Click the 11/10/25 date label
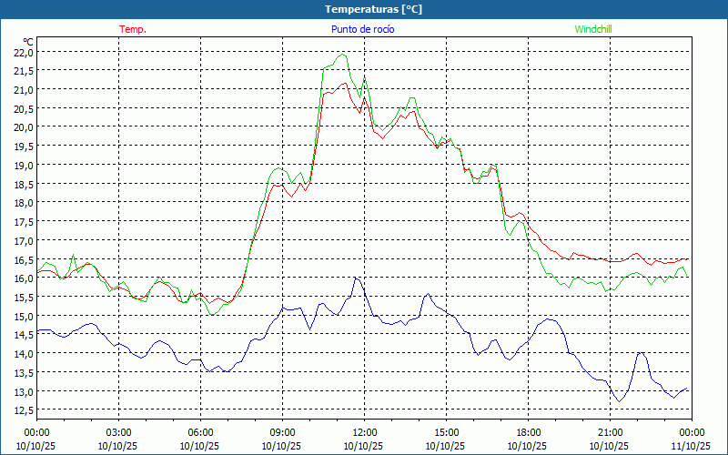The image size is (728, 455). point(691,446)
